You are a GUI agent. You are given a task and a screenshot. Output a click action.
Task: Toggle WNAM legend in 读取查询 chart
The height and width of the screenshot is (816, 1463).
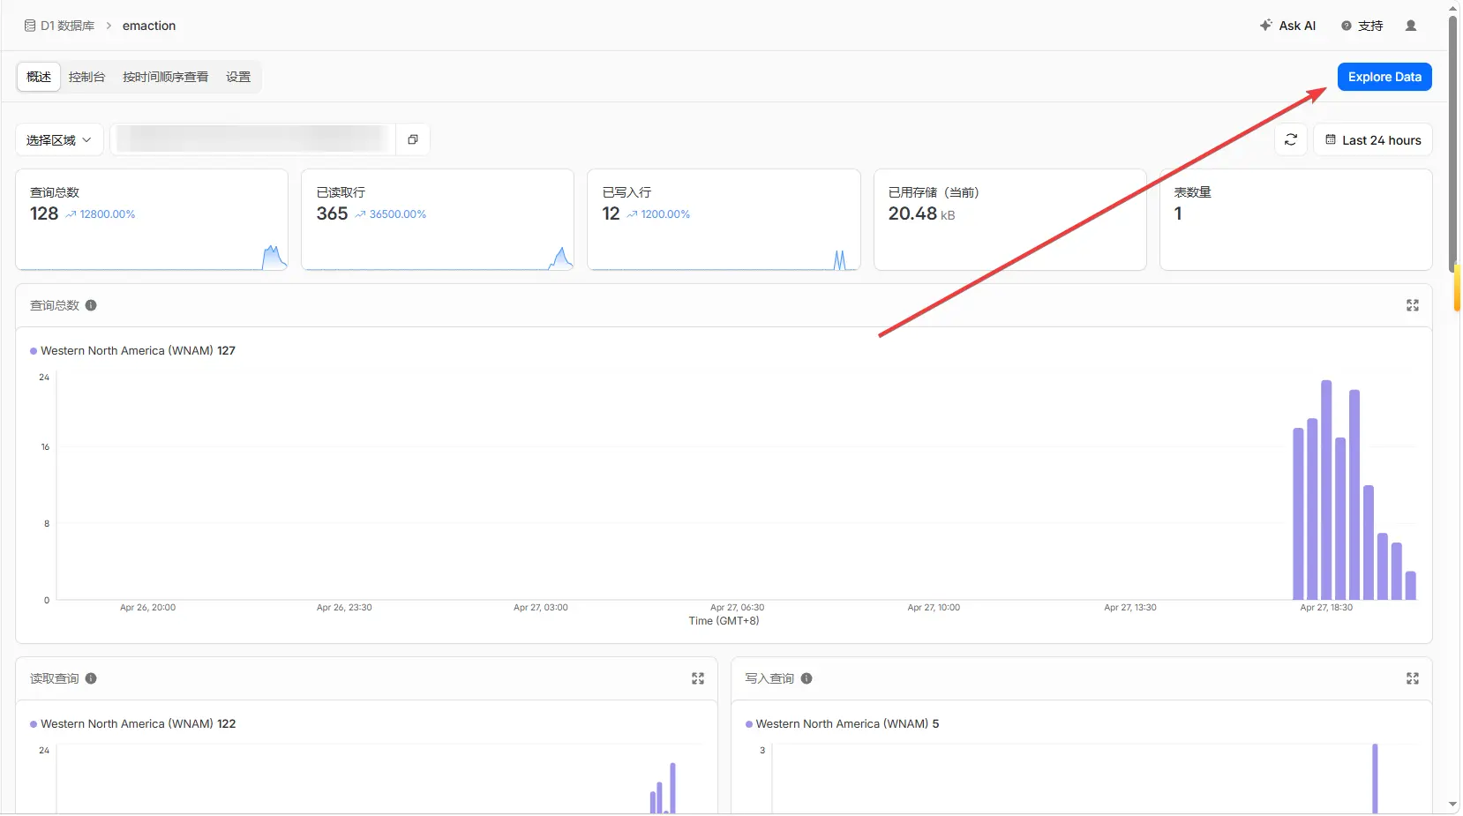coord(132,724)
